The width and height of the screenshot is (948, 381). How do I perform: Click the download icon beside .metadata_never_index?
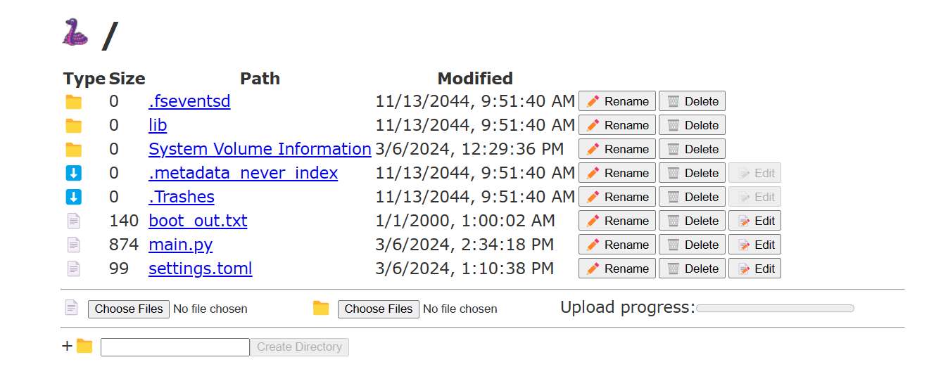click(x=73, y=173)
